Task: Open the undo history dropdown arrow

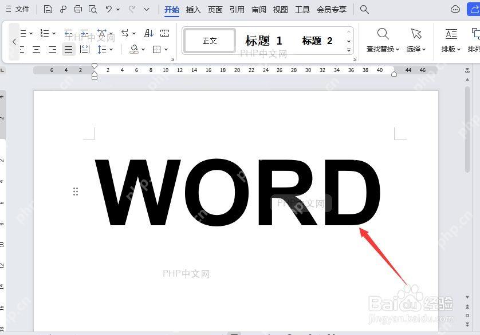Action: (118, 10)
